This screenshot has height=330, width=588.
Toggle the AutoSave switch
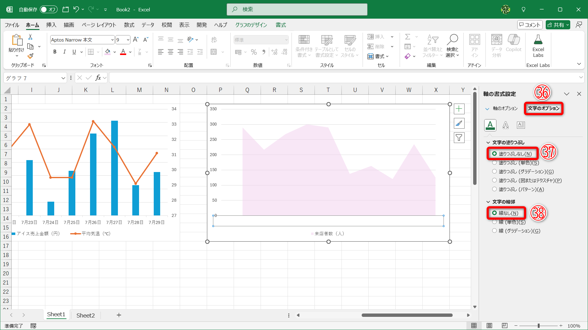tap(49, 9)
